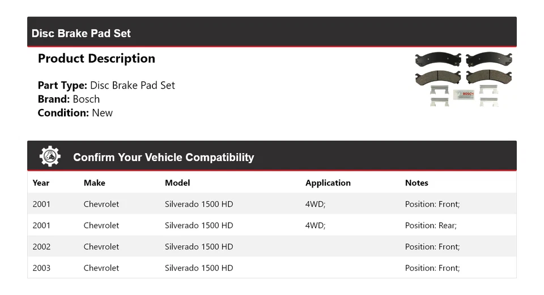Click the 4WD application cell for Rear row
The image size is (544, 295).
pos(315,225)
